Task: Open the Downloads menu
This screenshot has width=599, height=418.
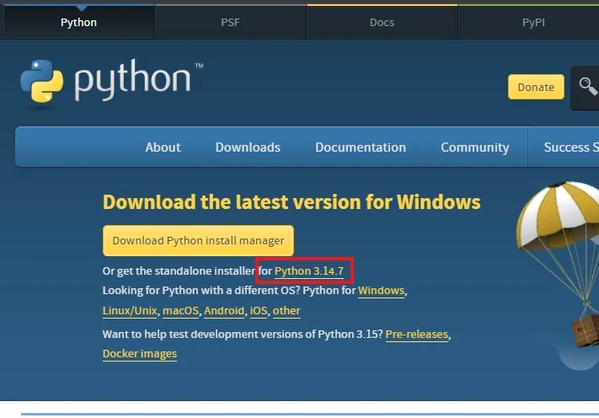Action: (x=248, y=147)
